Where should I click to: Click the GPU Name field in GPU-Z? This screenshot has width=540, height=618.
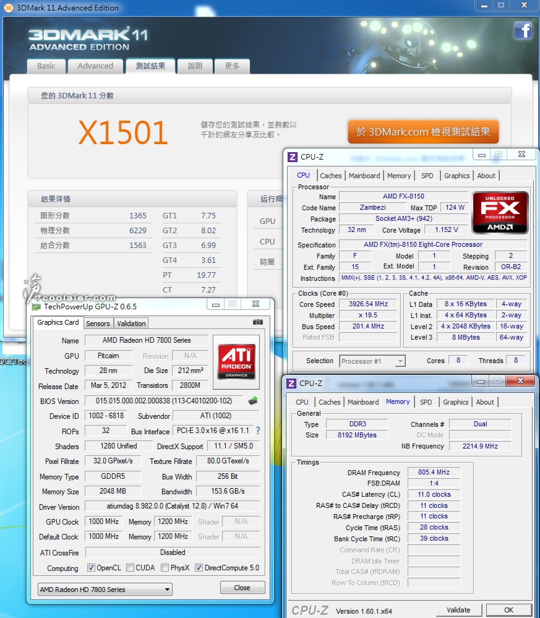click(x=147, y=340)
